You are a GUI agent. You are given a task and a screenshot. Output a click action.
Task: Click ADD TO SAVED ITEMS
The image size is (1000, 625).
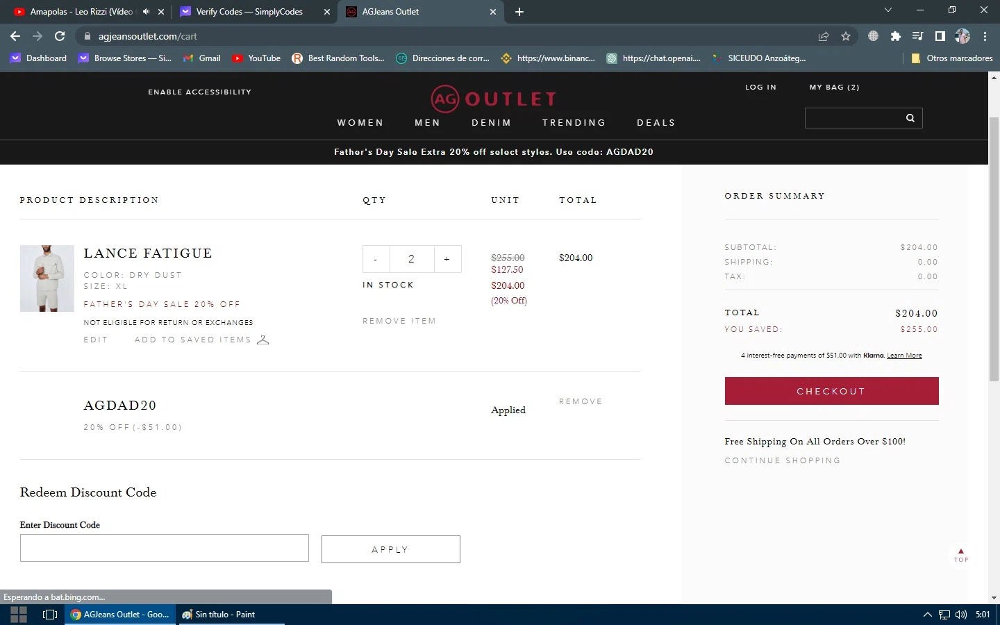(192, 340)
